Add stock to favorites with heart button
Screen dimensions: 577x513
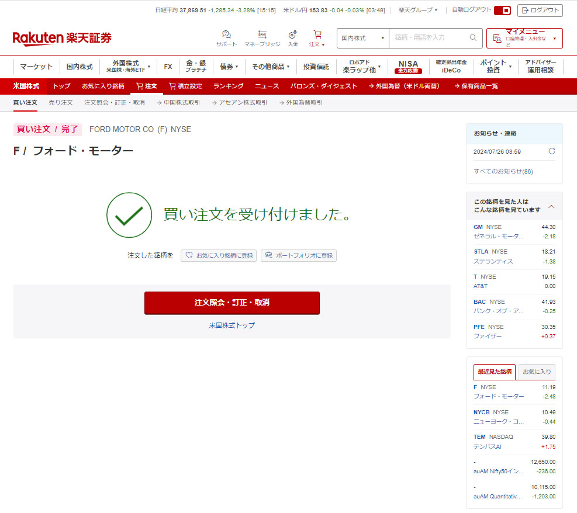(x=219, y=255)
